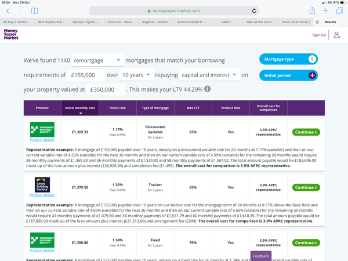Open Product details for £1,369.33 deal
Viewport: 348px width, 261px height.
(42, 140)
